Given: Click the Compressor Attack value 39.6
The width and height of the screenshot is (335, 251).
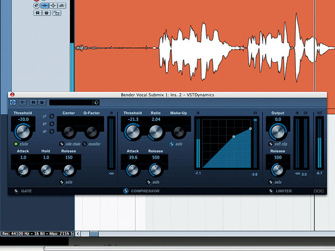Looking at the screenshot, I should (x=133, y=158).
